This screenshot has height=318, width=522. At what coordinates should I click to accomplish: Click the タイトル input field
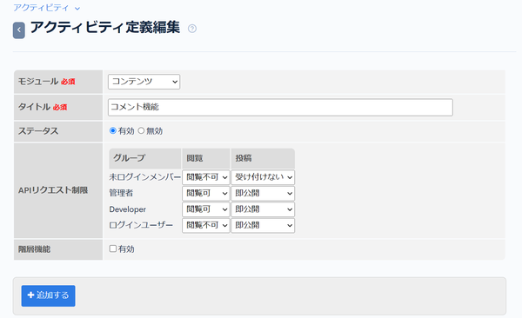point(280,107)
